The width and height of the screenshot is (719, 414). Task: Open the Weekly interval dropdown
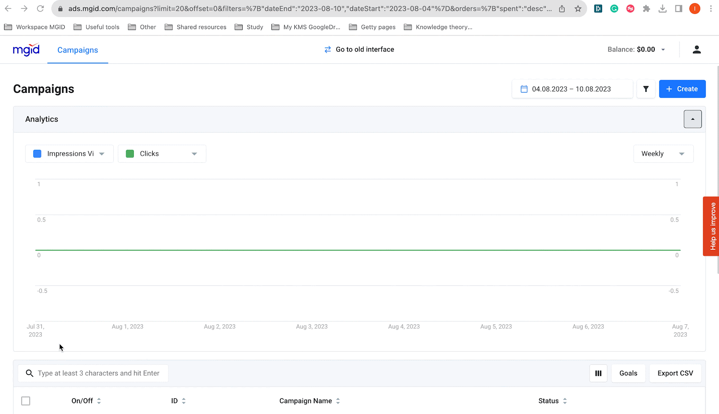663,153
